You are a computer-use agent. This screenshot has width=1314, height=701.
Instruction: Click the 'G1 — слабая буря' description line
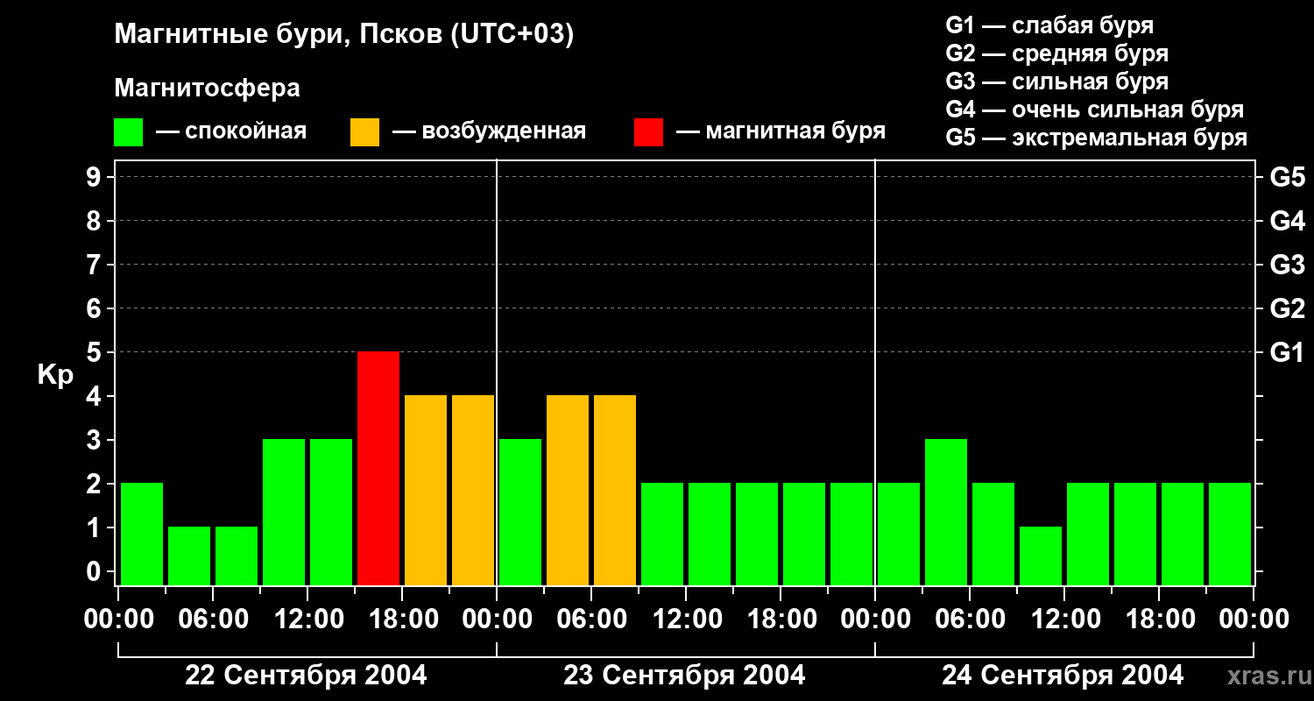(1049, 25)
